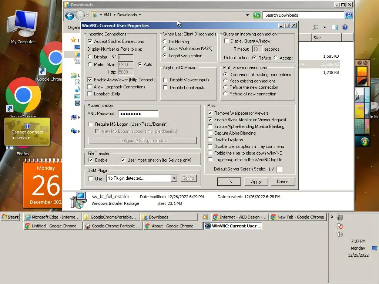
Task: Open the DSM Plugin dropdown list
Action: 174,178
